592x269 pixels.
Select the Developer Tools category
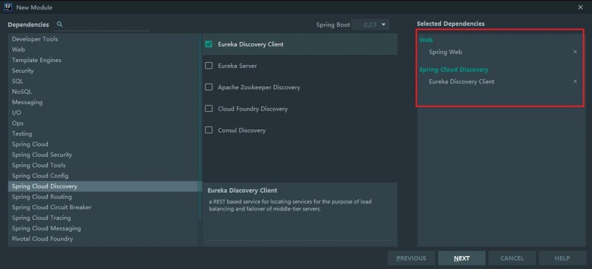pyautogui.click(x=35, y=39)
